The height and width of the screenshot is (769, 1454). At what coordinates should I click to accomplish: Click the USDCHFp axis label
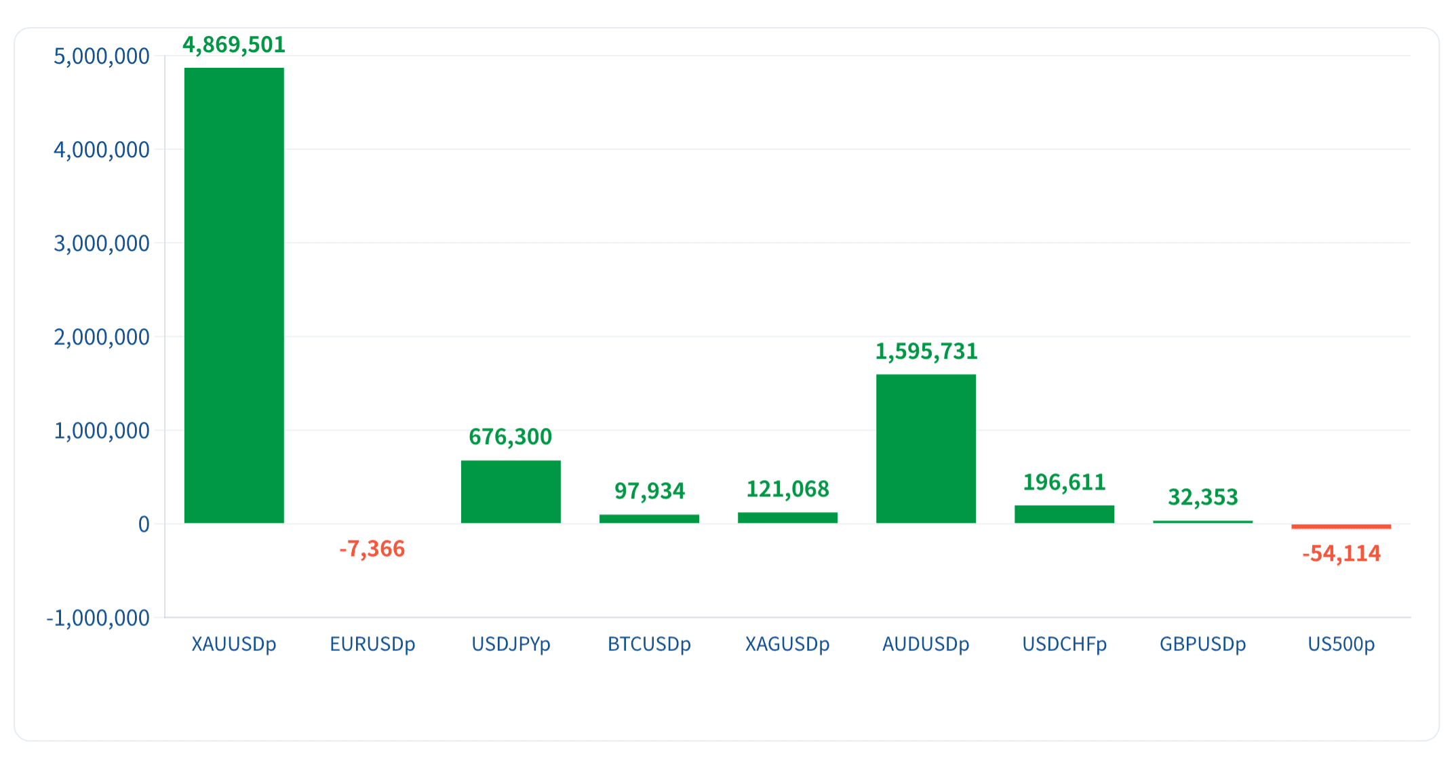point(1064,644)
